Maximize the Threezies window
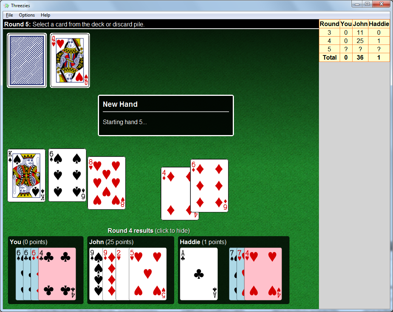The width and height of the screenshot is (393, 312). pos(367,4)
